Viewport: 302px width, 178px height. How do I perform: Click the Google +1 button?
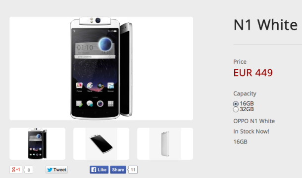click(x=16, y=170)
